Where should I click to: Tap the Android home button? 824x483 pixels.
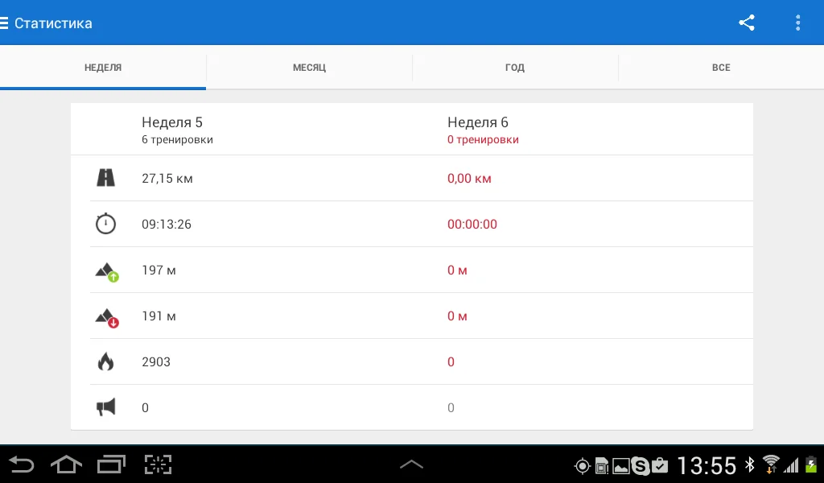66,464
